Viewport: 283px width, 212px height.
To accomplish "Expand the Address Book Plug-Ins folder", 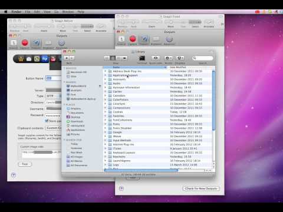I will (x=106, y=71).
